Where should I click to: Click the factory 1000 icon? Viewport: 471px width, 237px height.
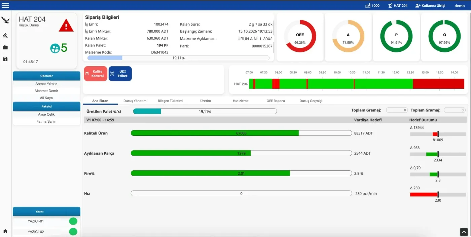pos(368,6)
